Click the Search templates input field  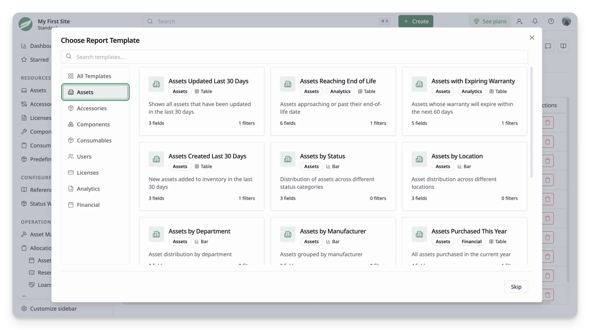coord(294,57)
